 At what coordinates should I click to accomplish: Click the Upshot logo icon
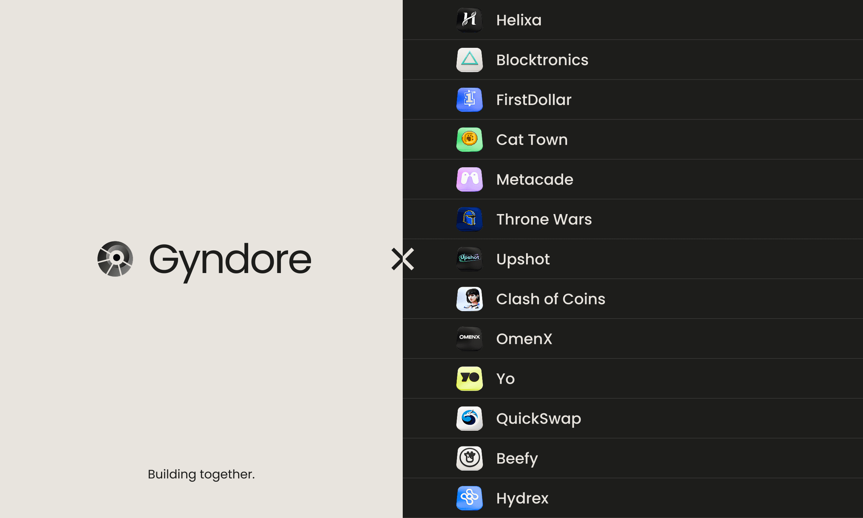click(469, 259)
